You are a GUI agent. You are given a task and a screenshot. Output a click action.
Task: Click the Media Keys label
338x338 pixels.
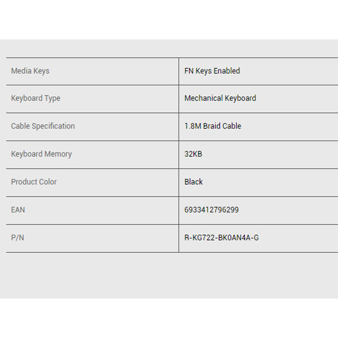(30, 71)
